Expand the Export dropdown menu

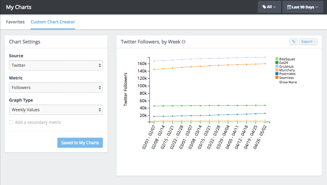pyautogui.click(x=308, y=41)
